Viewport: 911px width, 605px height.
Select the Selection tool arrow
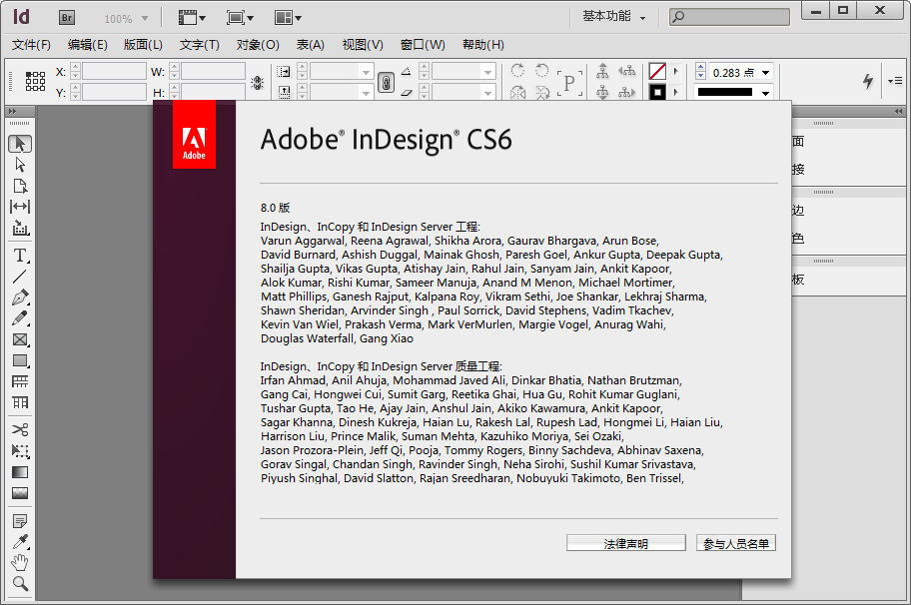[20, 144]
